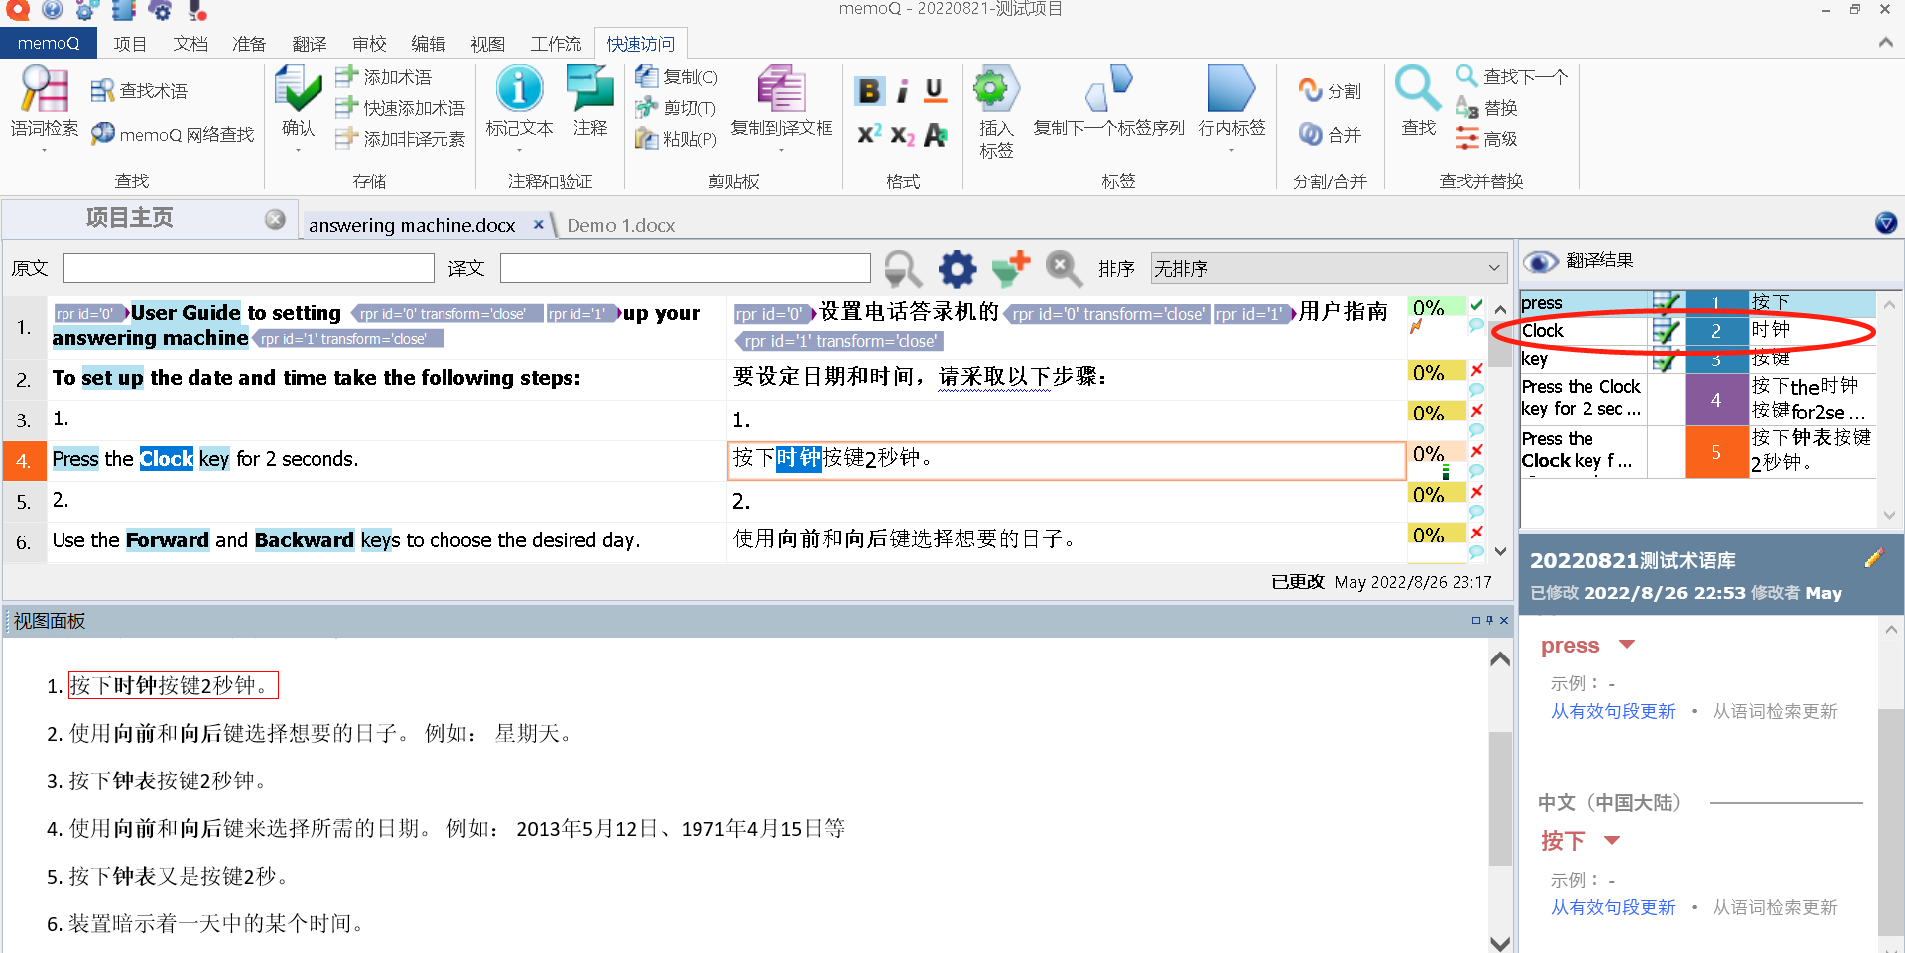This screenshot has width=1905, height=953.
Task: Collapse the ribbon with top-right chevron
Action: click(x=1885, y=43)
